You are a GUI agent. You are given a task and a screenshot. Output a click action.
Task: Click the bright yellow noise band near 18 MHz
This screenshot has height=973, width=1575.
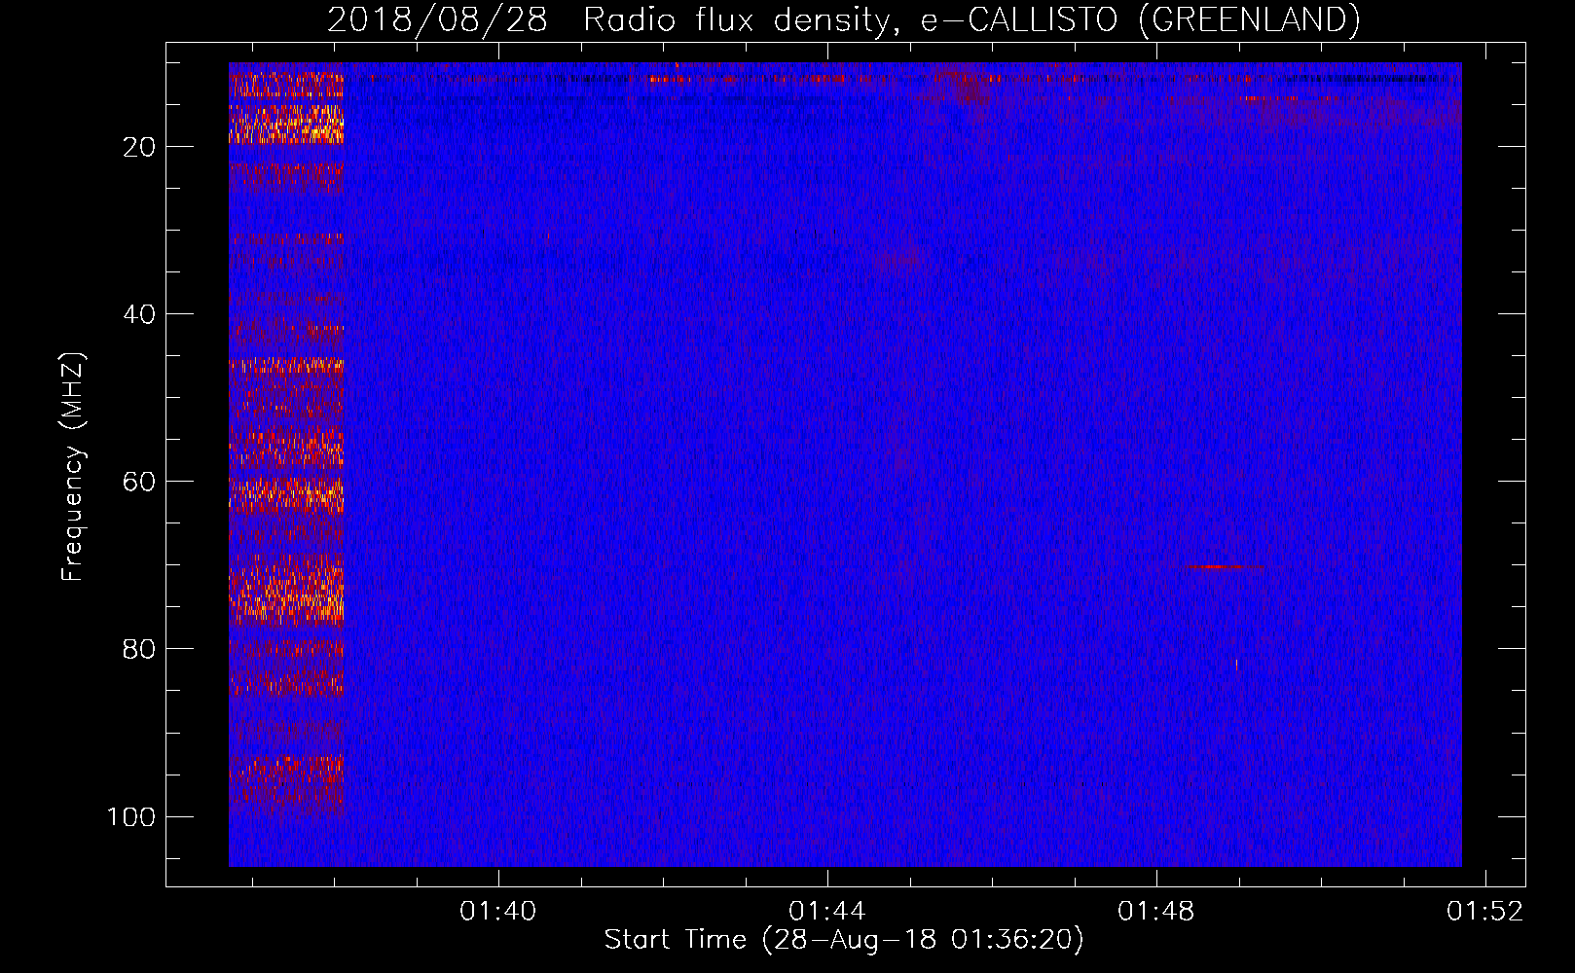point(286,125)
